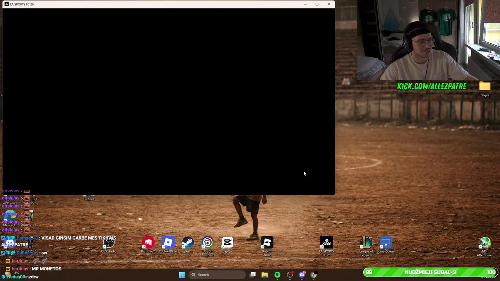Click the EA SPORTS FC 26 title bar icon
Image resolution: width=500 pixels, height=281 pixels.
click(x=7, y=4)
